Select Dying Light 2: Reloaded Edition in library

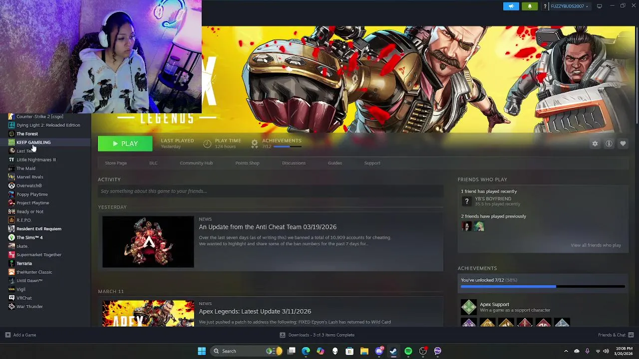tap(48, 125)
